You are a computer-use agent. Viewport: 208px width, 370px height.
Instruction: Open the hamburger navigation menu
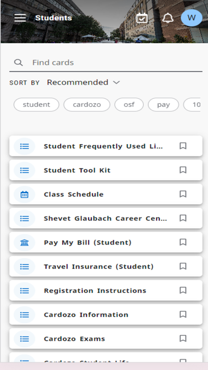pos(20,18)
